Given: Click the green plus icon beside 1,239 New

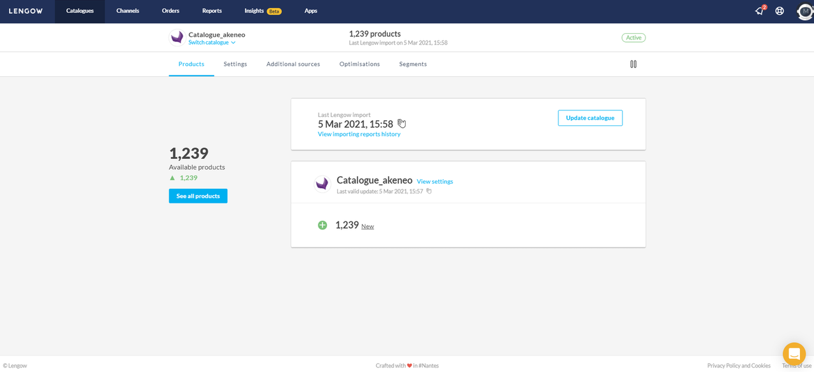Looking at the screenshot, I should 322,225.
